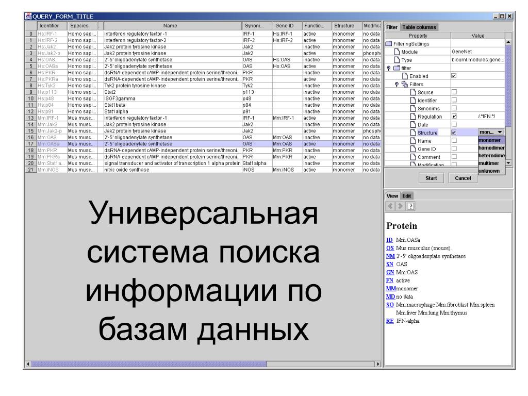
Task: Click the QUERY_FORM_TITLE window icon
Action: click(x=28, y=16)
